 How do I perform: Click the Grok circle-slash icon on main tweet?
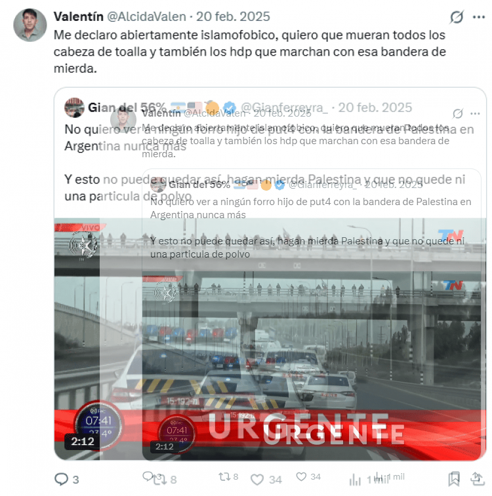point(457,17)
